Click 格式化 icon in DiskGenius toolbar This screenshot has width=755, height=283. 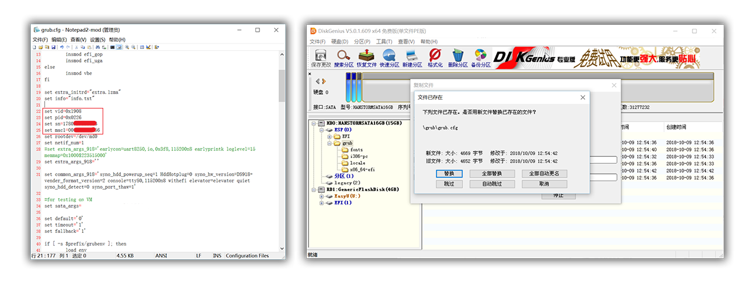435,58
